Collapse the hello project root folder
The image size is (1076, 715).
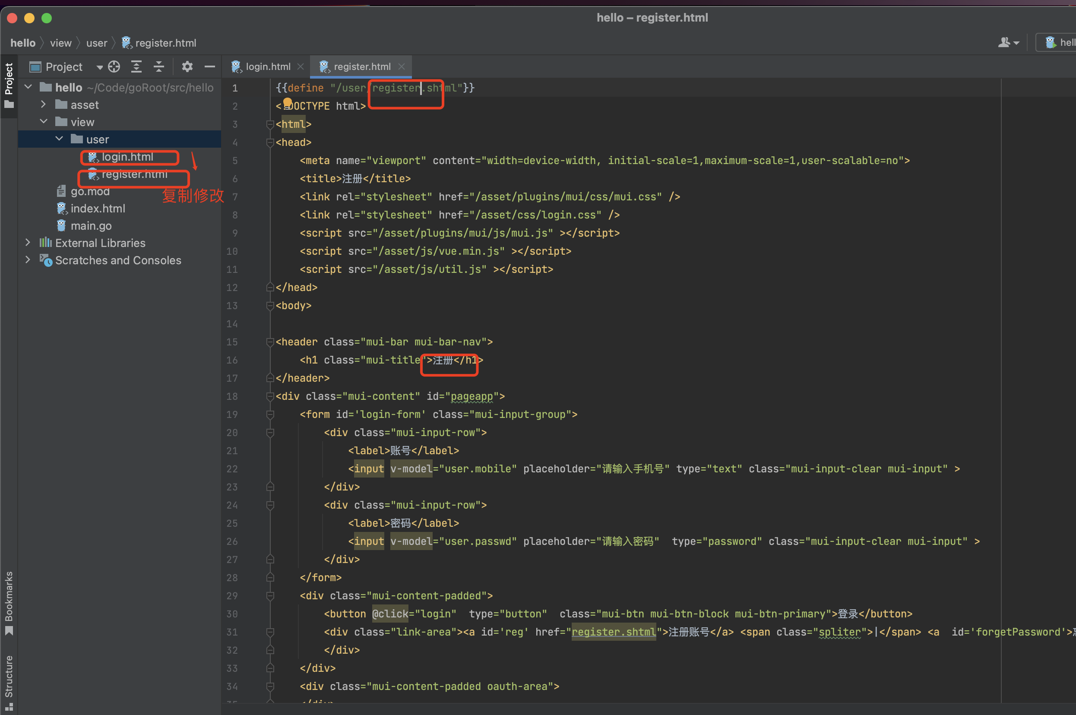tap(28, 87)
